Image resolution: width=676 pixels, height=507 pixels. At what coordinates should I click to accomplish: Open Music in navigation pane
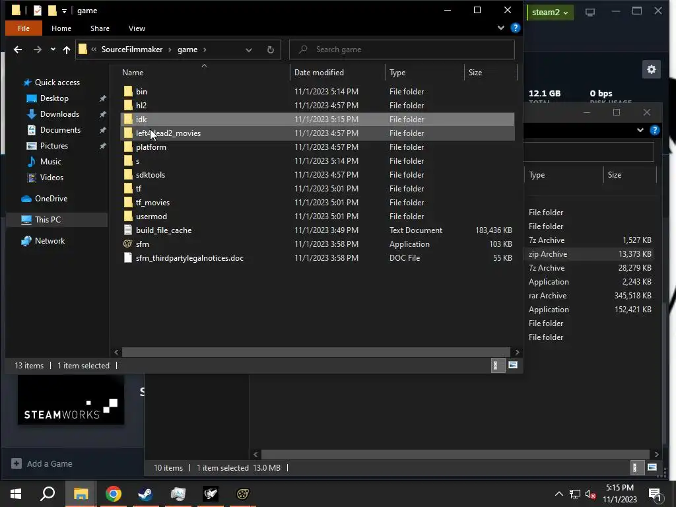50,162
